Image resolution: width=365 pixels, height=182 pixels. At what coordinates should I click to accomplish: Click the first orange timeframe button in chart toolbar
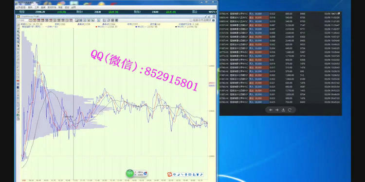click(x=31, y=20)
